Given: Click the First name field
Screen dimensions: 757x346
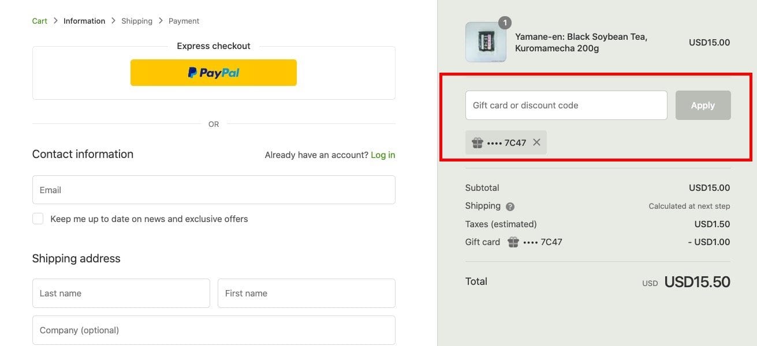Looking at the screenshot, I should pos(306,293).
